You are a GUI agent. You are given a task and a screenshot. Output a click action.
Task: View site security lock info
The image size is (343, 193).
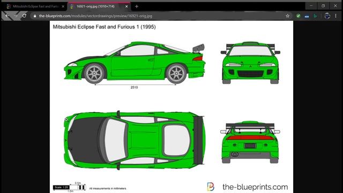[35, 16]
